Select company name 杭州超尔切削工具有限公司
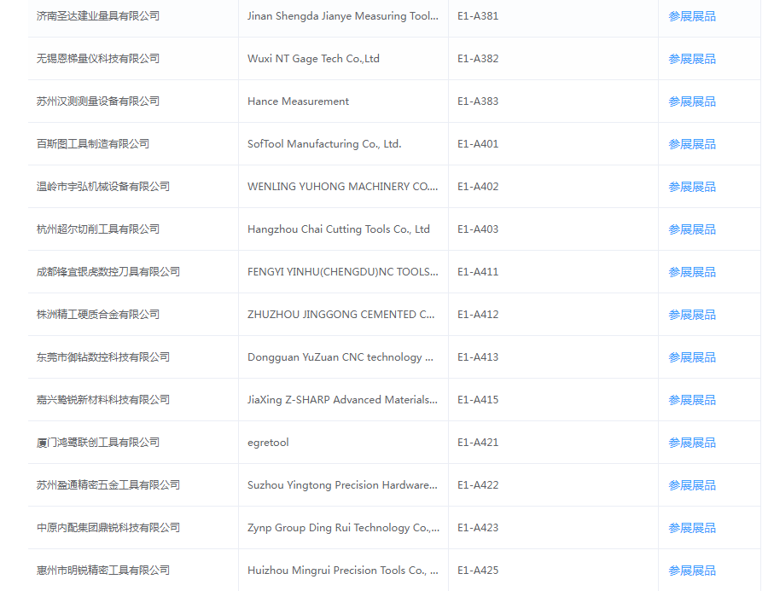 tap(98, 229)
